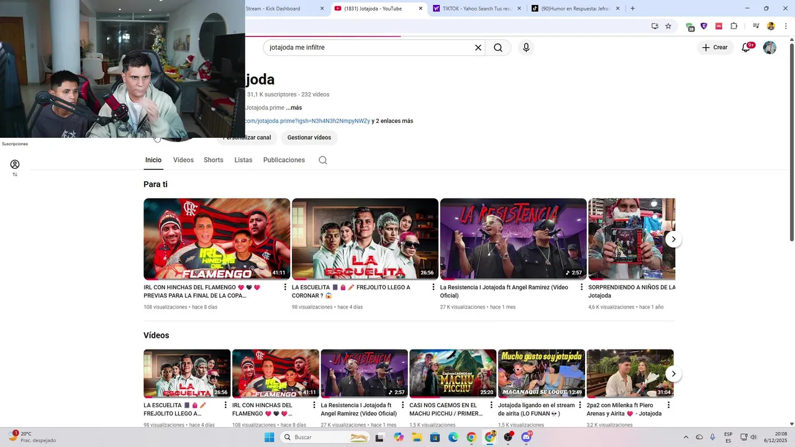Open more options for Jotajoda ligando video

pyautogui.click(x=580, y=405)
